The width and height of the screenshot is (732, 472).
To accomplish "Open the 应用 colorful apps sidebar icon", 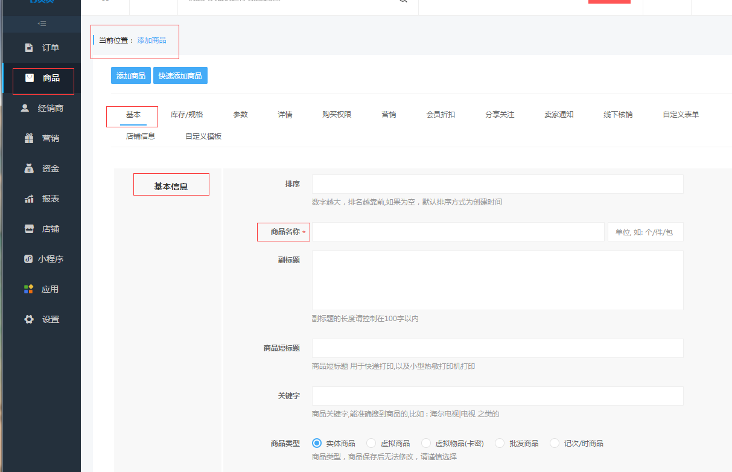I will [x=28, y=289].
